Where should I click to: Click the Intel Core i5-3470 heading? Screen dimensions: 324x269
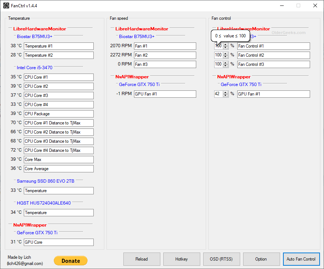(x=34, y=68)
